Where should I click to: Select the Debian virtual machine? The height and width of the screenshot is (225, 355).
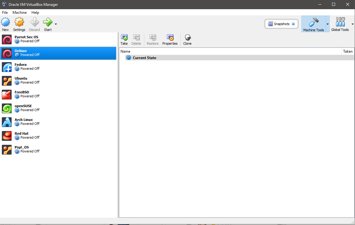[58, 53]
